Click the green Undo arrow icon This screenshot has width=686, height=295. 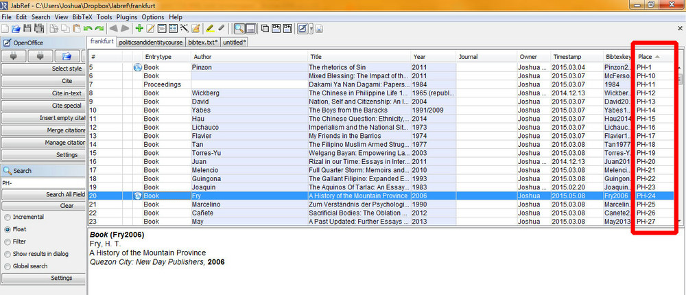pyautogui.click(x=87, y=29)
